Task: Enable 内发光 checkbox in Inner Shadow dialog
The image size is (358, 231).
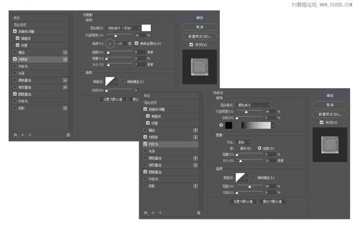Action: tap(15, 66)
